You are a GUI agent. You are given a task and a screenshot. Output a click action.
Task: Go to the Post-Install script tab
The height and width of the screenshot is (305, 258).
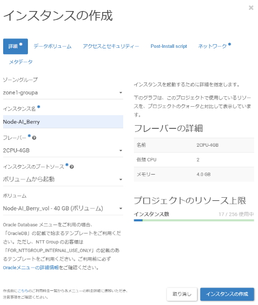(168, 46)
